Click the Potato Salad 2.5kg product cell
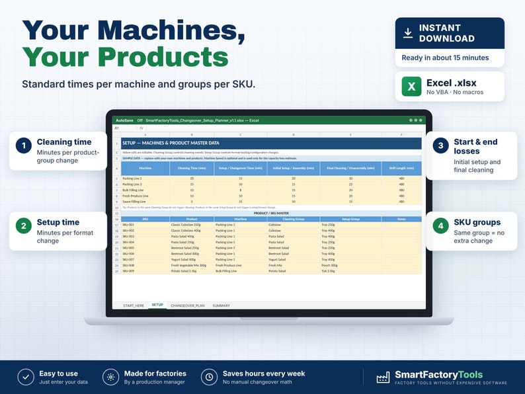525x394 pixels. pos(192,271)
